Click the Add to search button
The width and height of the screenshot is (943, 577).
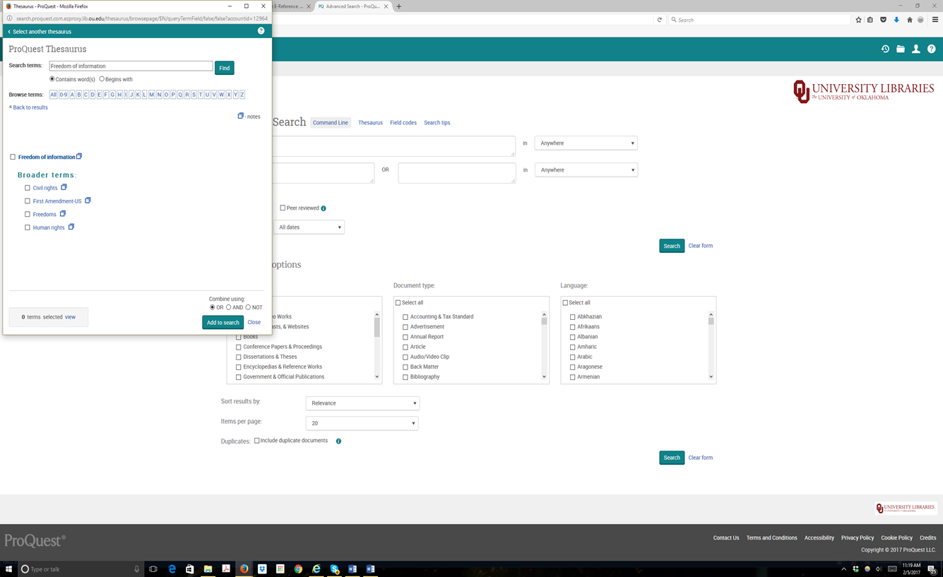pyautogui.click(x=223, y=322)
